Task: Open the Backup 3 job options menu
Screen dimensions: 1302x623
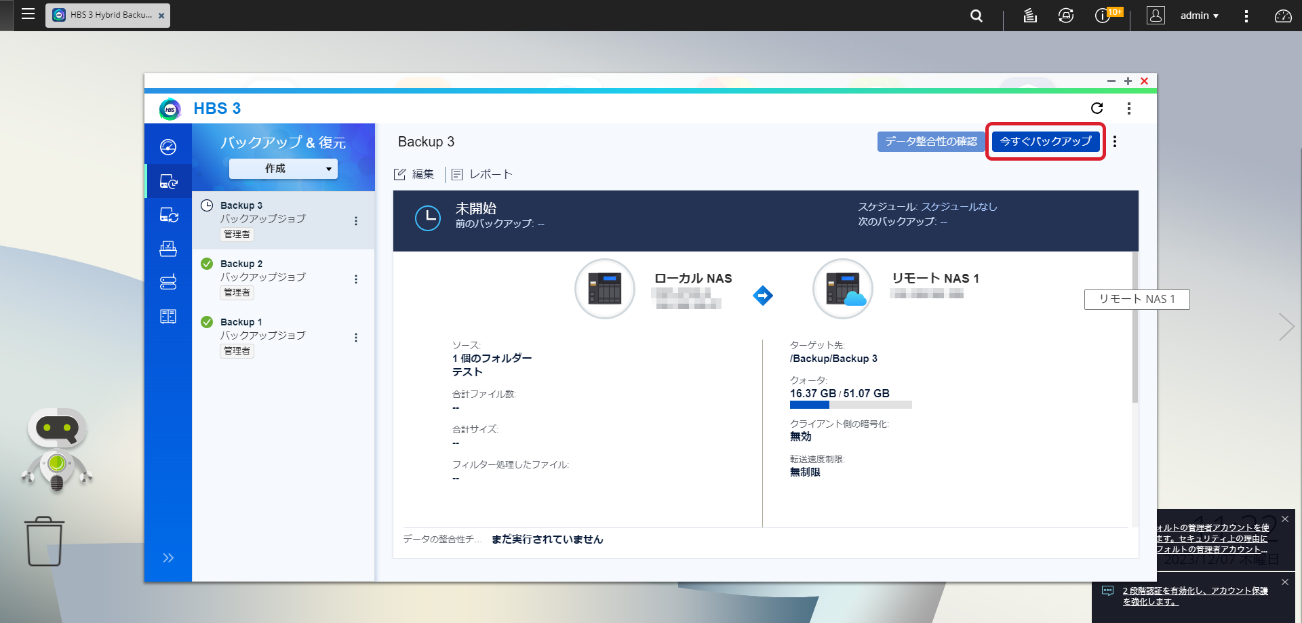Action: pos(356,221)
